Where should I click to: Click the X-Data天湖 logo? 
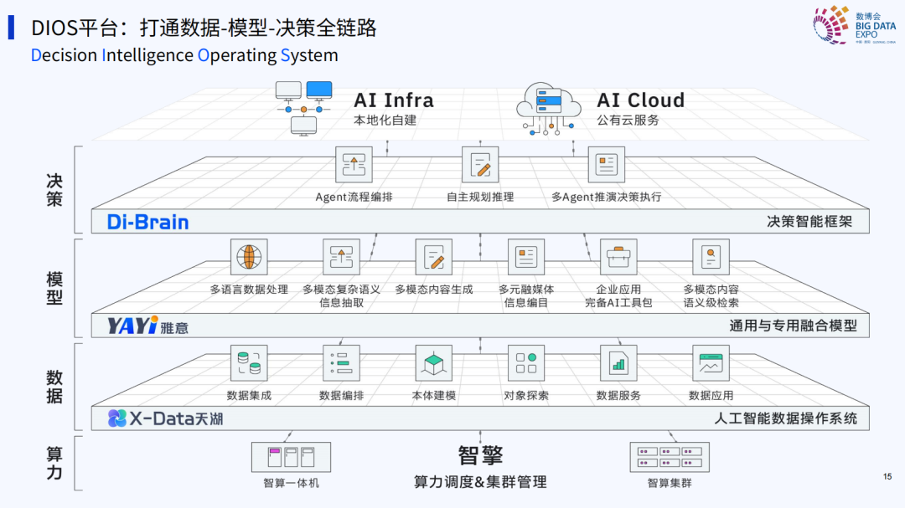coord(165,418)
